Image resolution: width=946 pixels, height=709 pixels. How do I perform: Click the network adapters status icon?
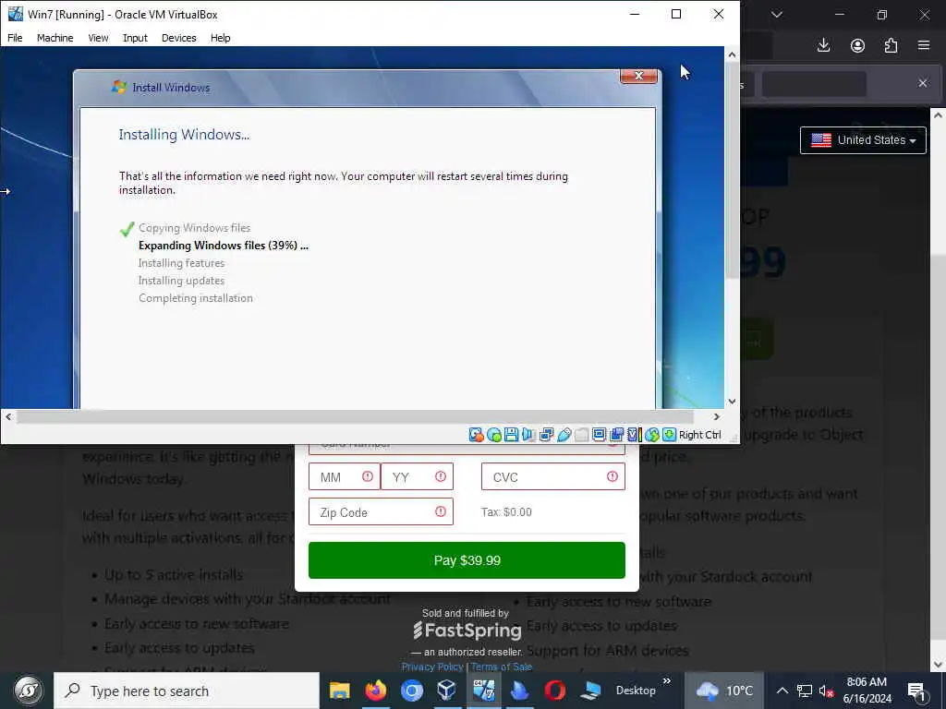pos(547,435)
